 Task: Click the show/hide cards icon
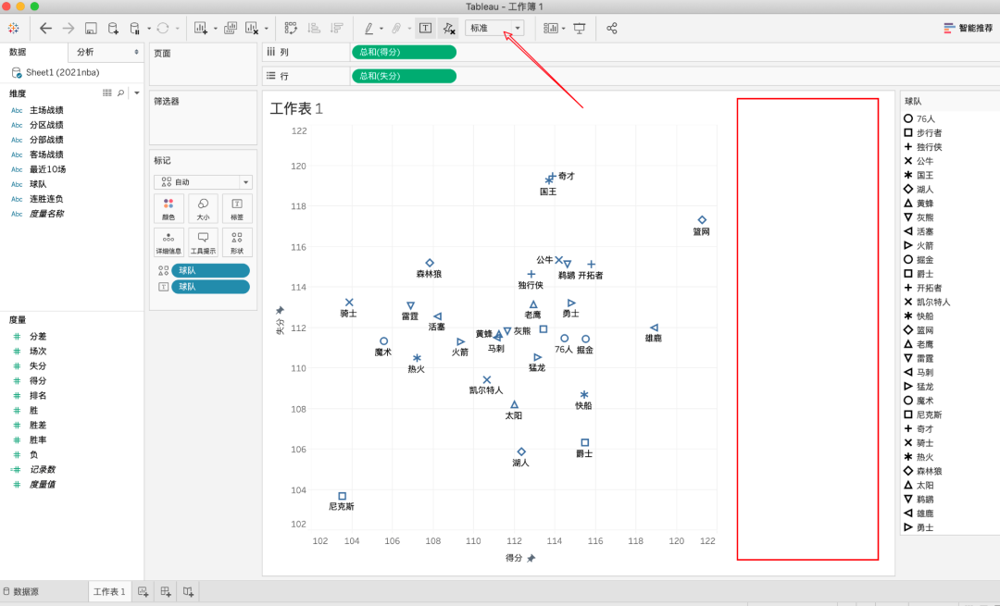pyautogui.click(x=550, y=28)
